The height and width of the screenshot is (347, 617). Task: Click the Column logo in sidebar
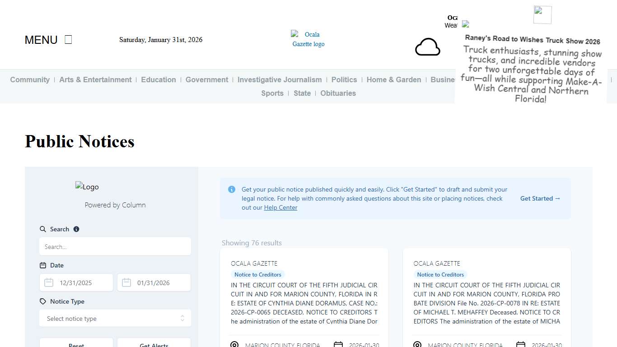point(87,187)
